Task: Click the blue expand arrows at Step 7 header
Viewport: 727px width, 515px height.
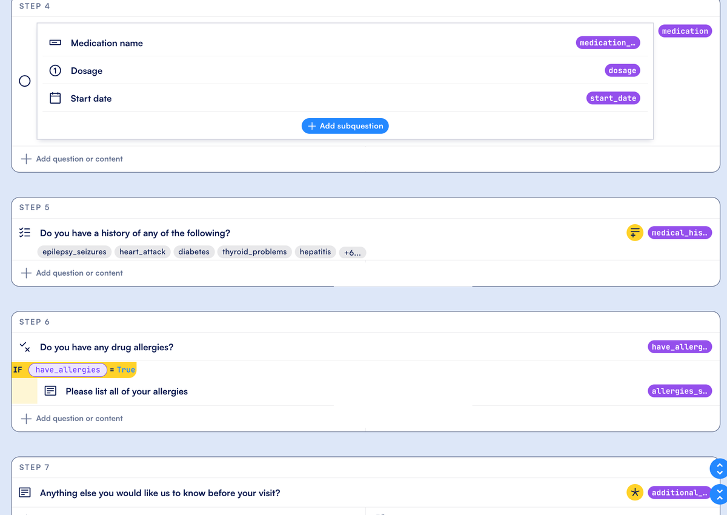Action: (719, 468)
